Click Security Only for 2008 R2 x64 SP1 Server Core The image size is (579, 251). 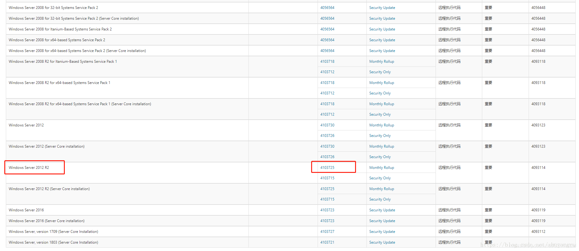(380, 114)
